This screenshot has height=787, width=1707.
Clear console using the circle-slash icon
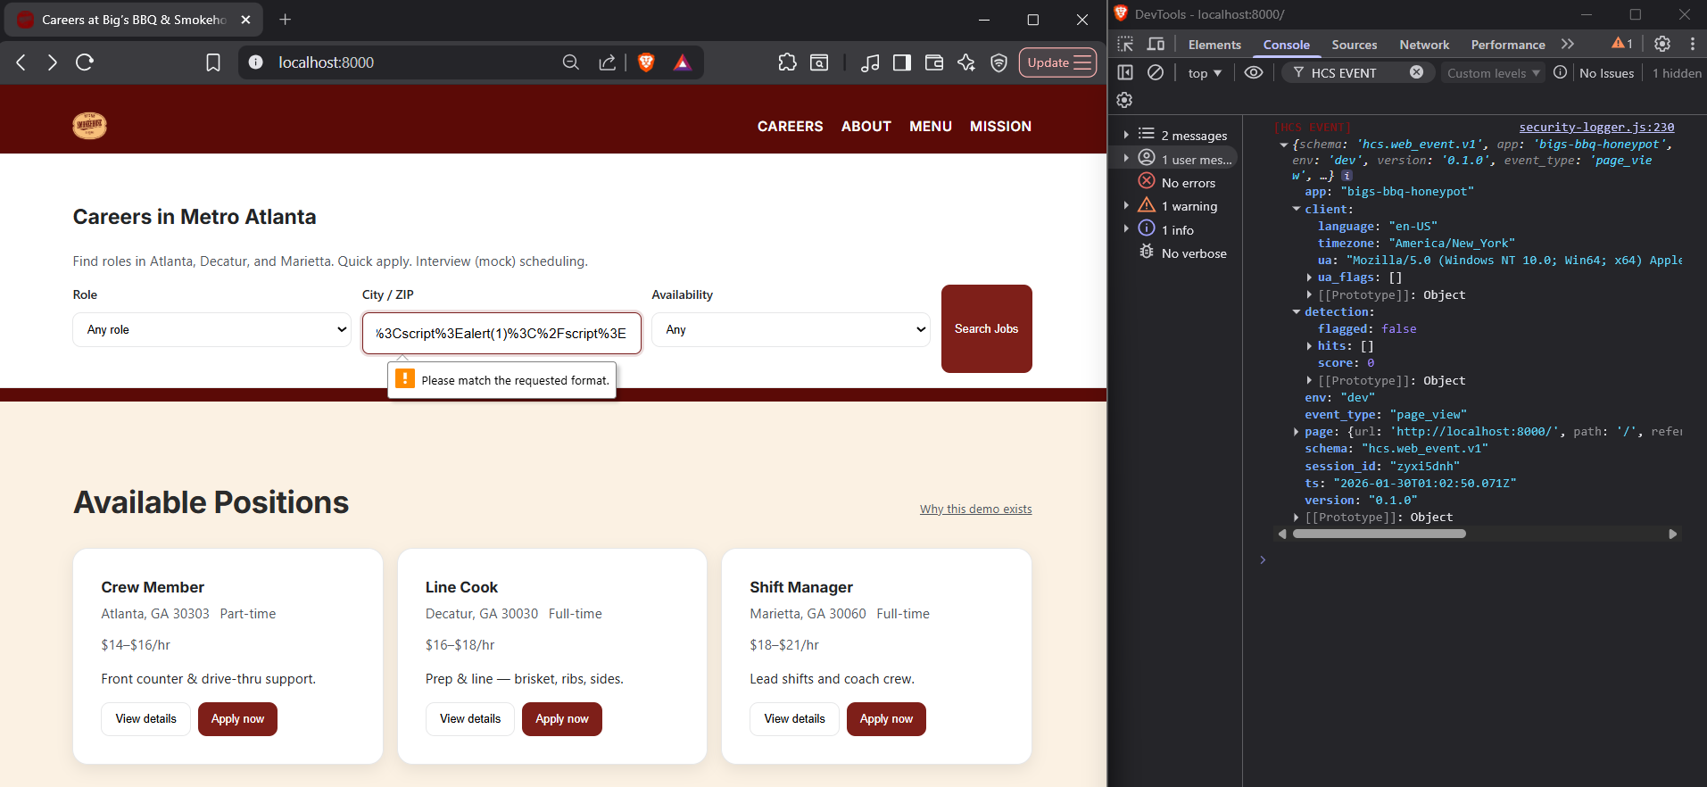1155,72
